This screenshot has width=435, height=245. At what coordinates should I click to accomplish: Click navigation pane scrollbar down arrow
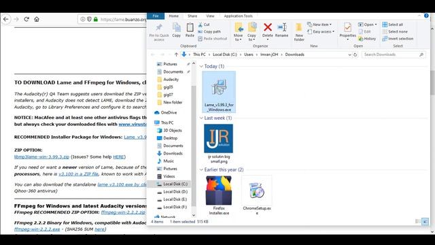point(193,215)
